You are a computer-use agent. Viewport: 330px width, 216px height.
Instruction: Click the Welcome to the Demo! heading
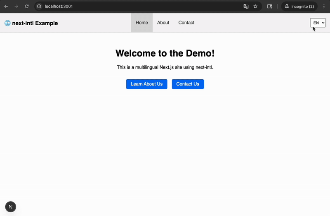click(x=165, y=53)
